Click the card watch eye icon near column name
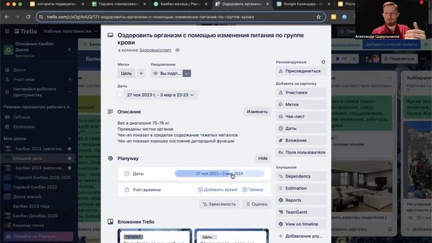432x243 pixels. click(x=178, y=50)
